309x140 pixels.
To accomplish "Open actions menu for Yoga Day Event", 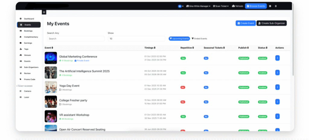I will point(277,87).
